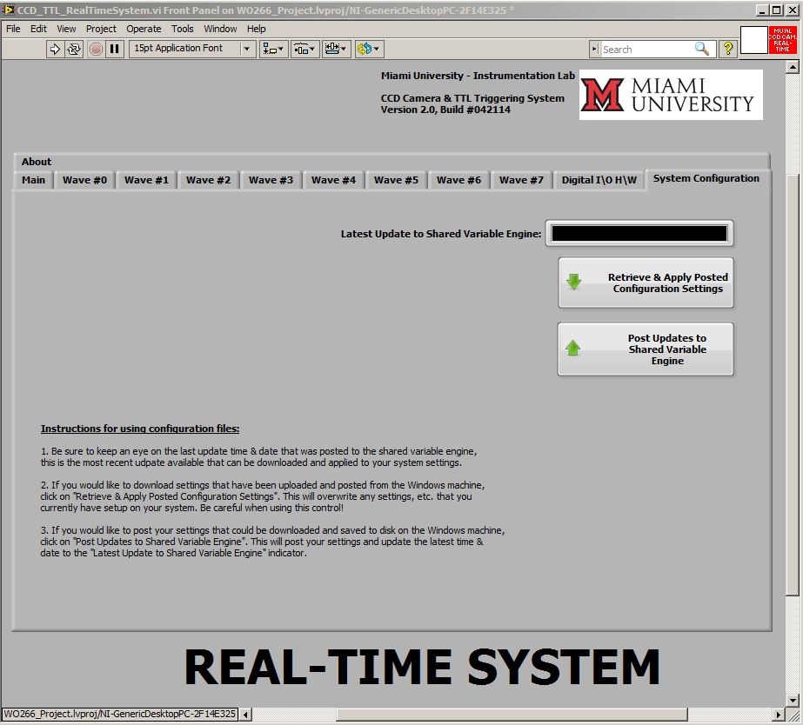Click the Run arrow in the toolbar
This screenshot has width=803, height=725.
point(54,50)
